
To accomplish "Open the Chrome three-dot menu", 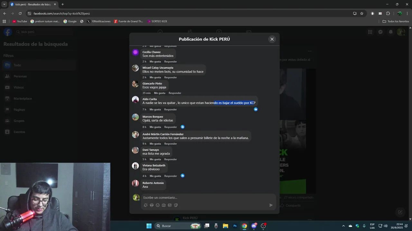I will [x=407, y=13].
